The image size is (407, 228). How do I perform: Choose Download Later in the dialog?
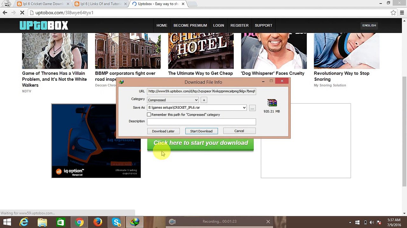[x=163, y=131]
